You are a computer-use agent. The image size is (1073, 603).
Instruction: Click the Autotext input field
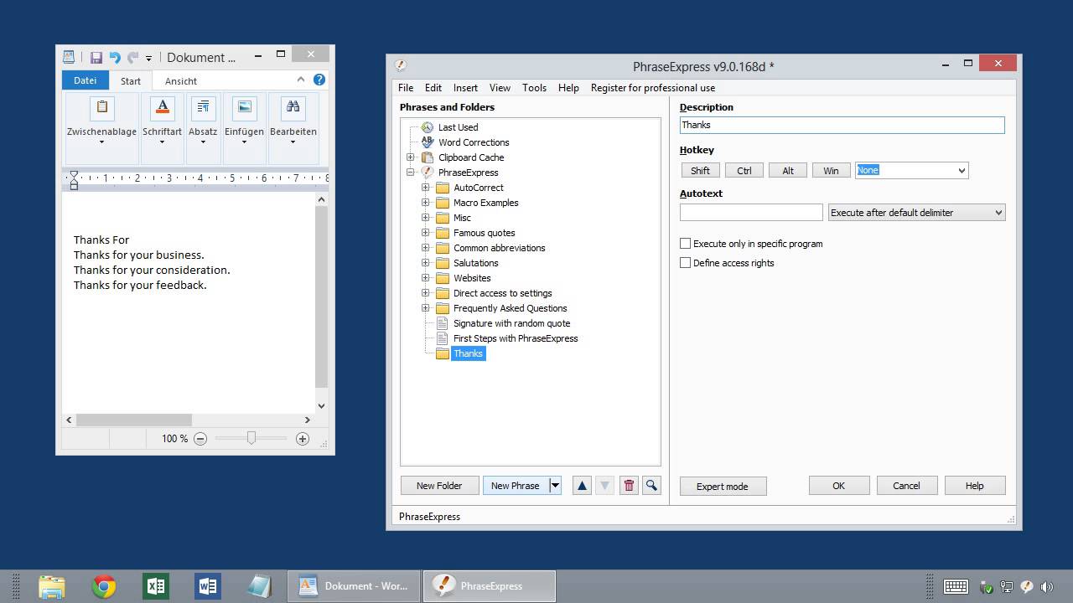pos(751,213)
